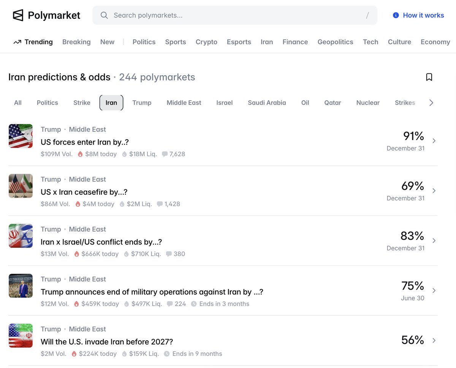Open US forces enter Iran chevron
This screenshot has height=368, width=456.
[434, 141]
